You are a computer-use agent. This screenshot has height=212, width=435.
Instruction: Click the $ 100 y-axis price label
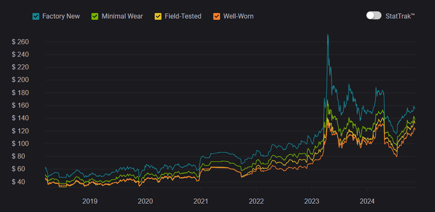20,143
